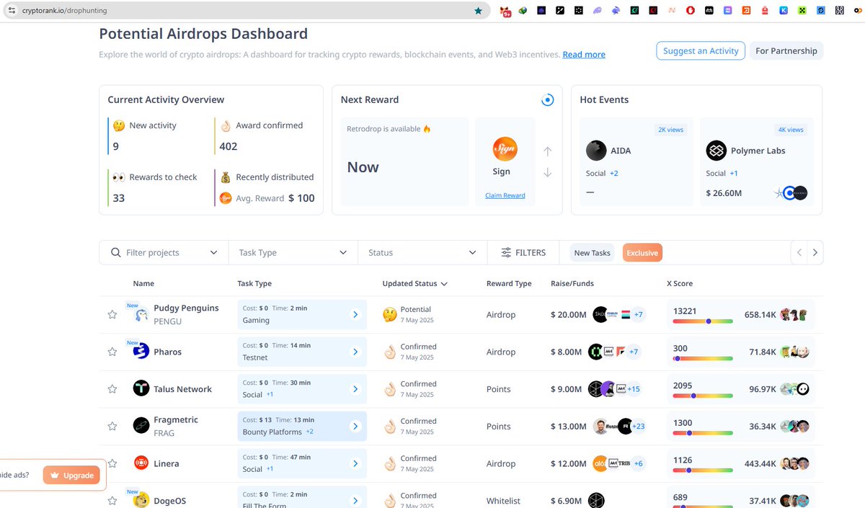Screen dimensions: 865x508
Task: Expand Linera +6 investors
Action: coord(638,463)
